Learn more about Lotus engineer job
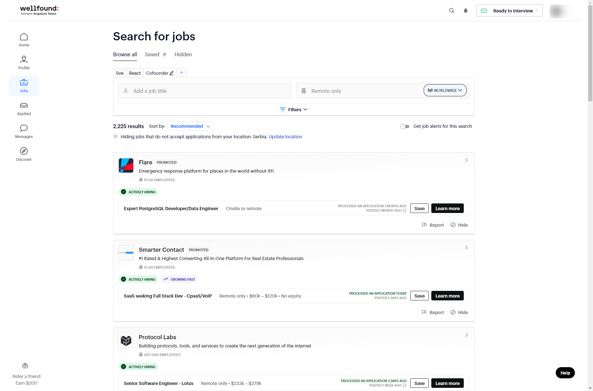Viewport: 593px width, 391px height. point(448,383)
